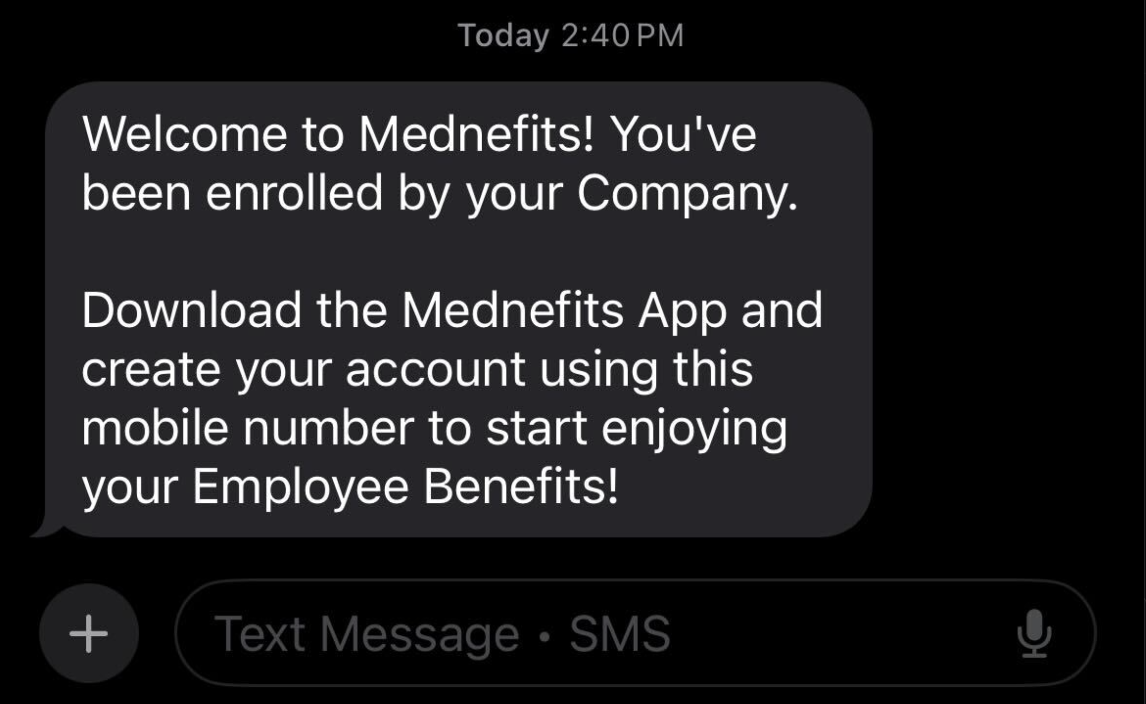
Task: Click the words been enrolled
Action: pos(232,194)
